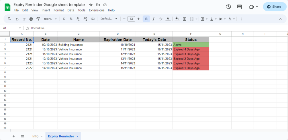Image resolution: width=288 pixels, height=140 pixels.
Task: Star the Expiry Reminder document
Action: (x=91, y=5)
